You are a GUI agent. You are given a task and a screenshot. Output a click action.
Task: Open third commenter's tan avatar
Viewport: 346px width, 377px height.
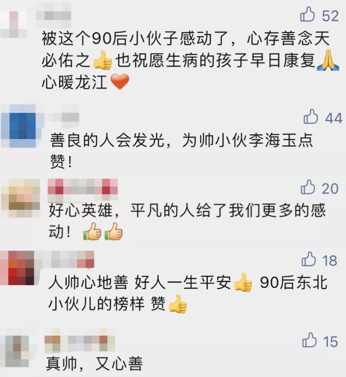pyautogui.click(x=21, y=198)
